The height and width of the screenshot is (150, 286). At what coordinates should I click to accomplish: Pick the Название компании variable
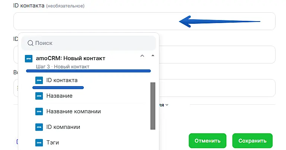tap(73, 111)
